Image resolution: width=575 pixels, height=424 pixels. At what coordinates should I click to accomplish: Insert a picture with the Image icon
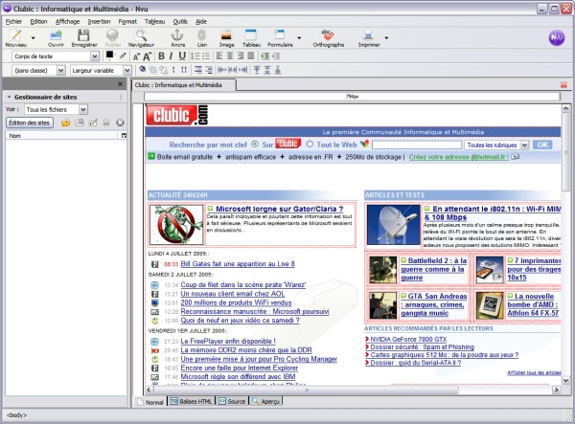226,35
